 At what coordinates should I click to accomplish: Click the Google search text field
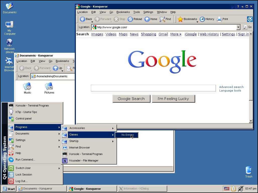click(153, 88)
